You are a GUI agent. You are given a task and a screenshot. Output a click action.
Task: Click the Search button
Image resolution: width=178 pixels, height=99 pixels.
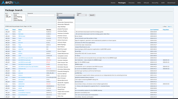[92, 15]
